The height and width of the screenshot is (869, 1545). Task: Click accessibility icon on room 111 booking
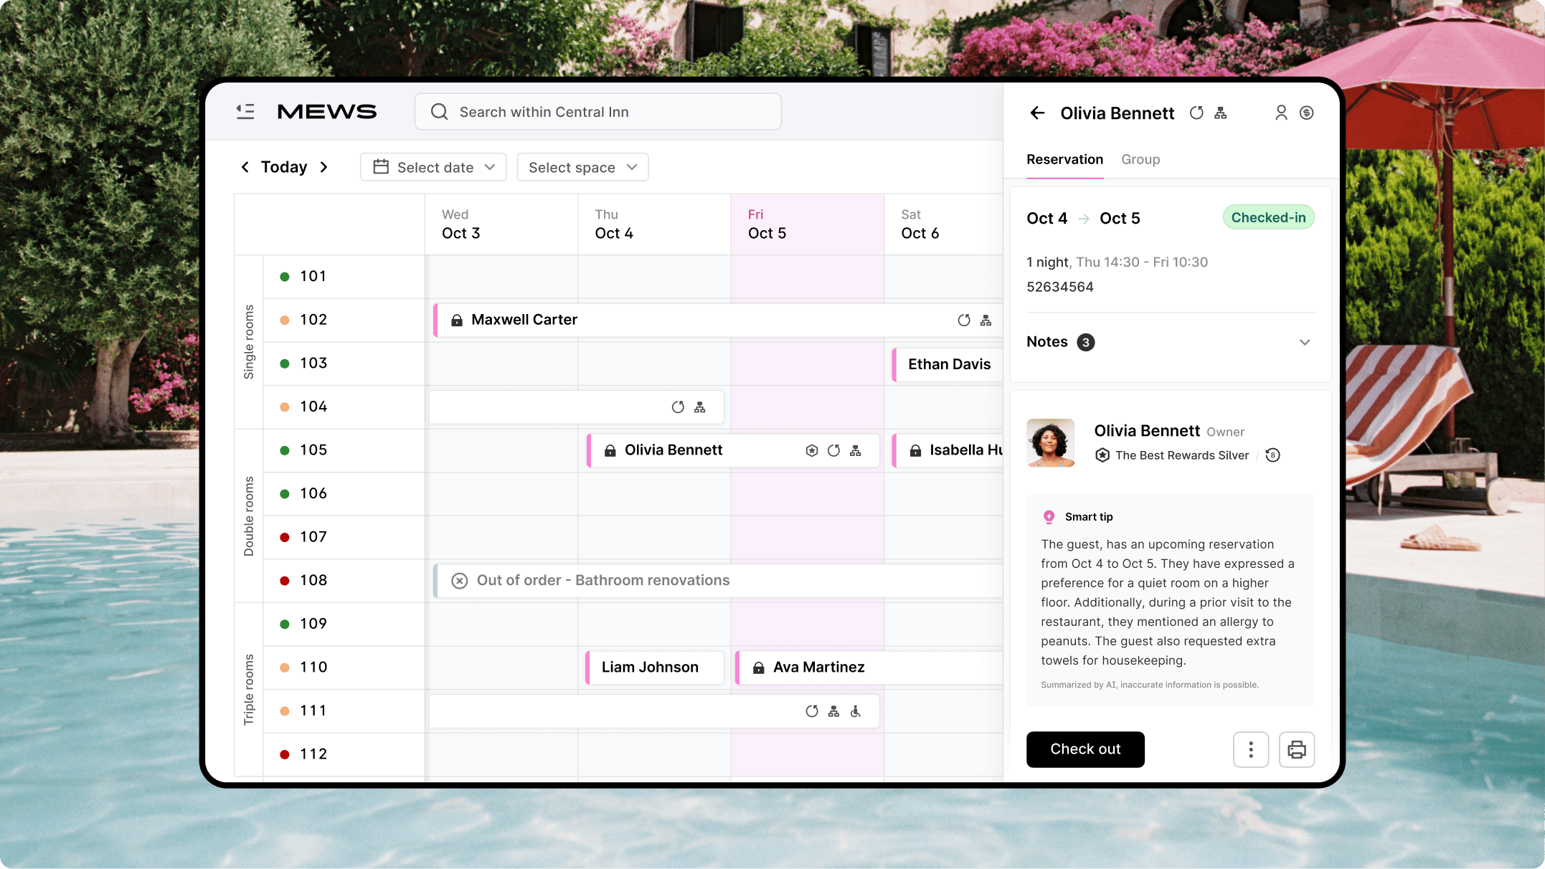pos(856,711)
